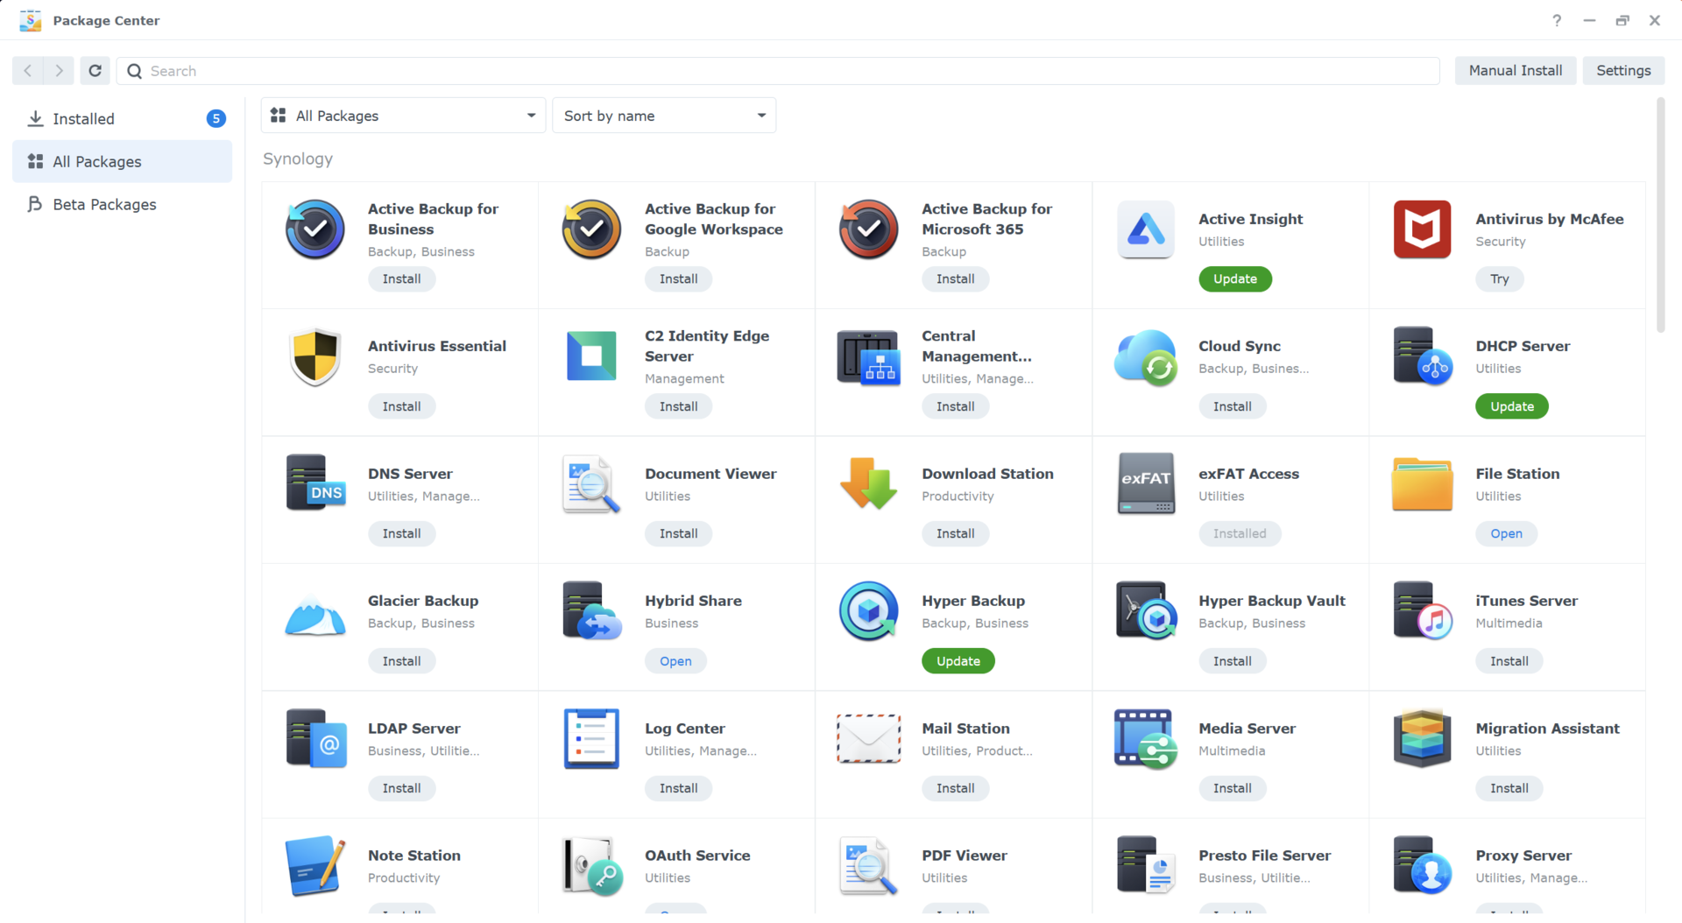Open the Beta Packages section

point(123,204)
